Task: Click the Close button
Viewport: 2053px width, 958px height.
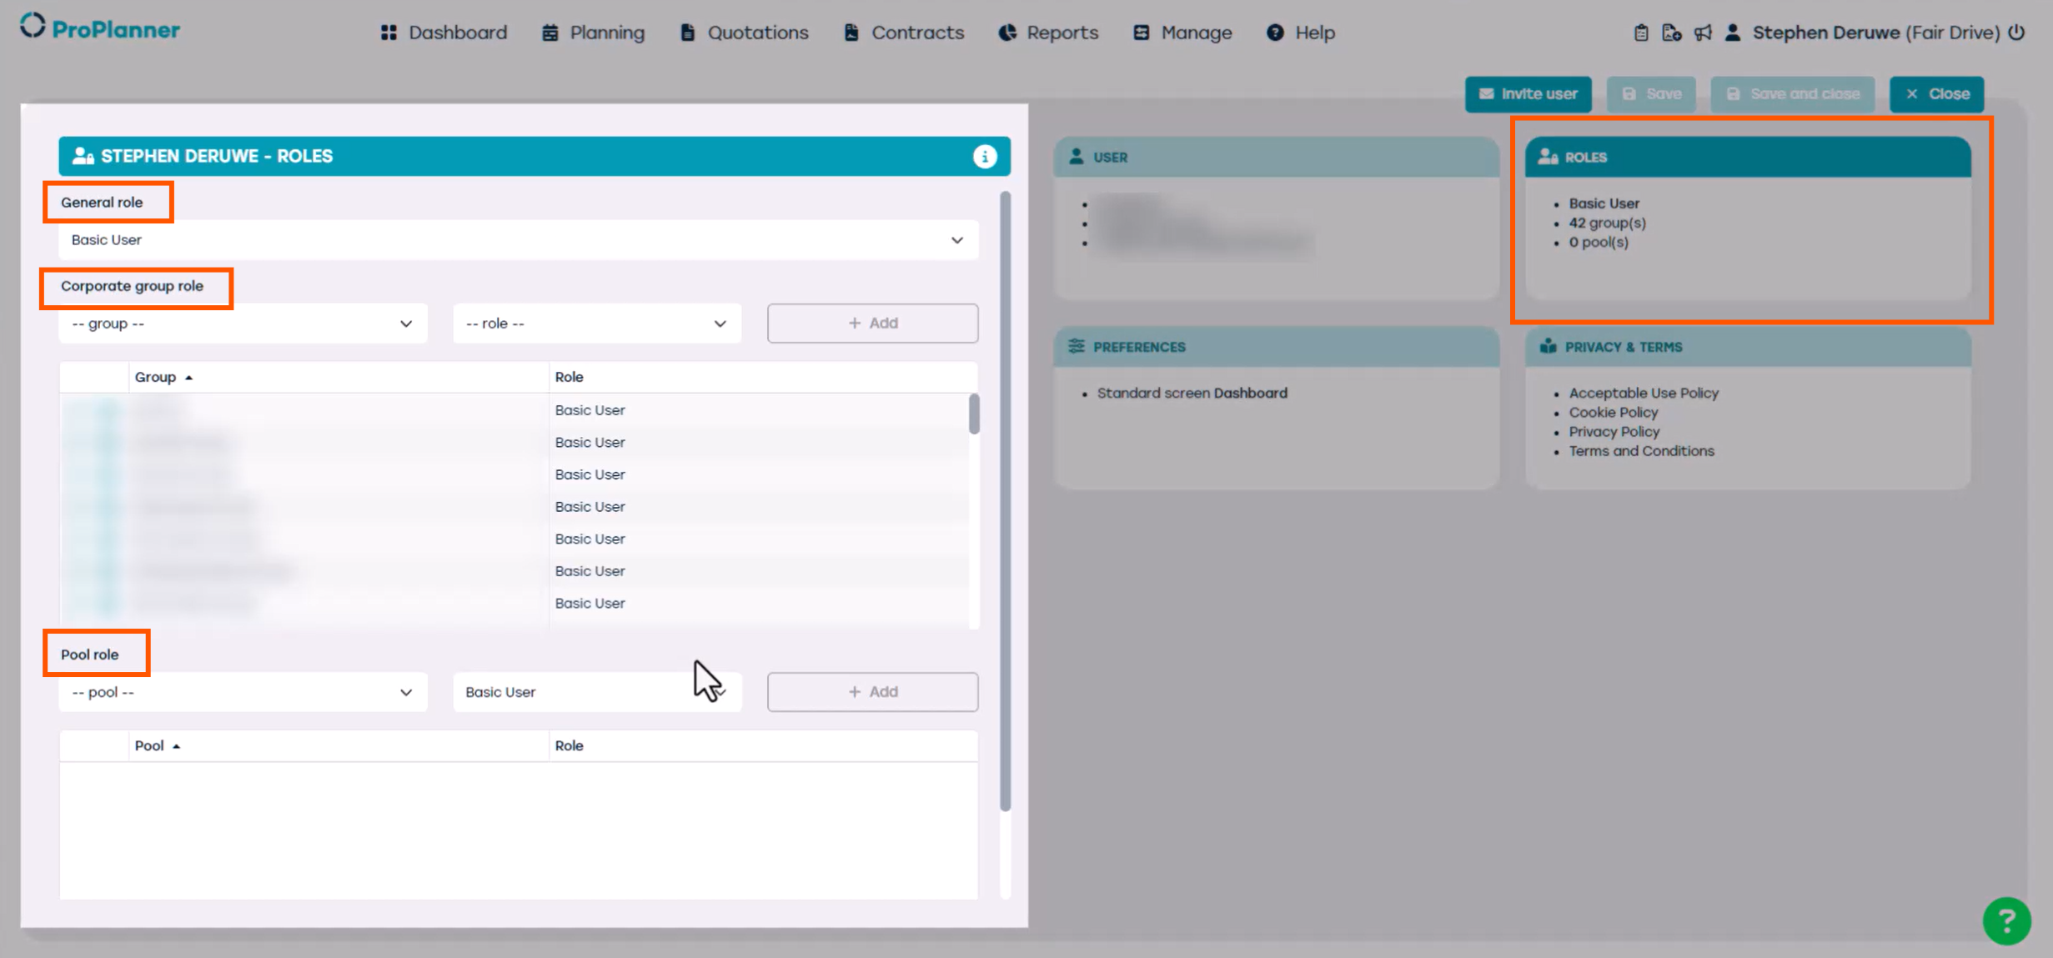Action: coord(1936,94)
